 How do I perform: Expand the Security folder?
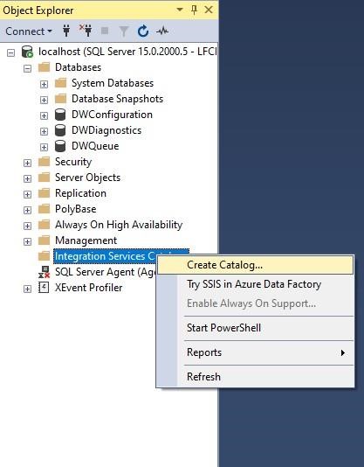(27, 163)
